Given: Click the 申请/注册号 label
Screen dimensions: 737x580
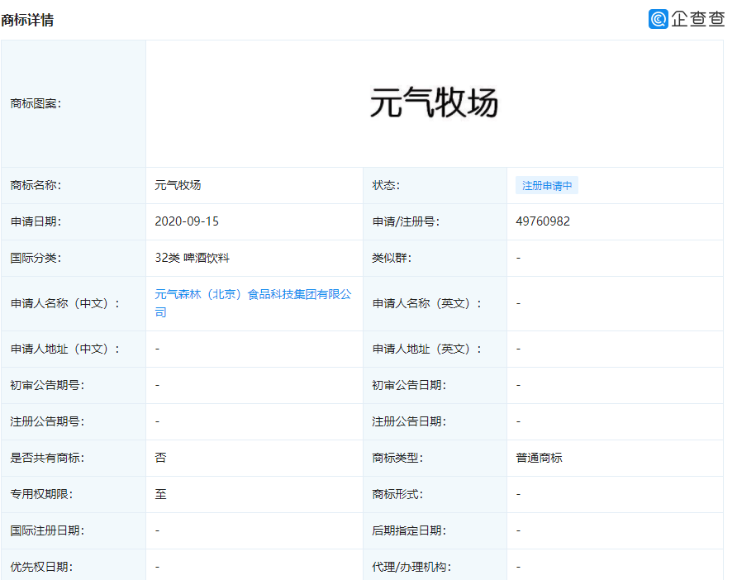Looking at the screenshot, I should tap(407, 221).
